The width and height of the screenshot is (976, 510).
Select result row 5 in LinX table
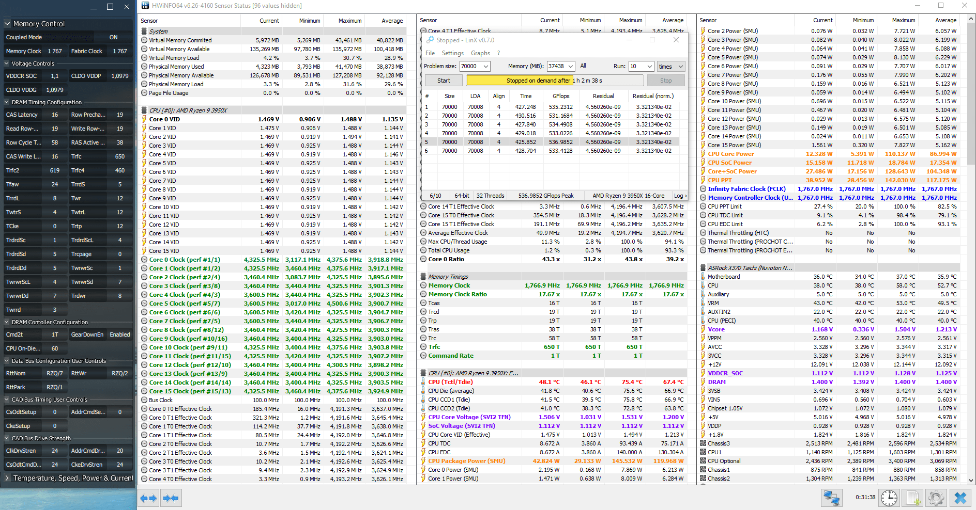pyautogui.click(x=551, y=142)
